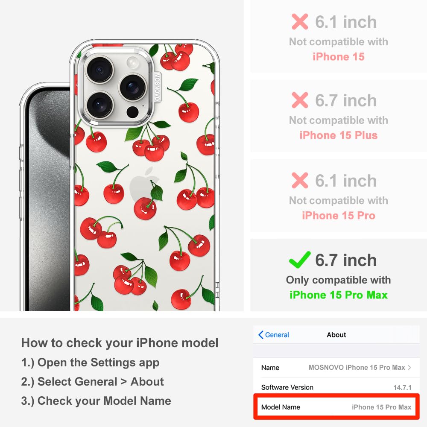
Task: Click the Select General > About step
Action: [92, 382]
